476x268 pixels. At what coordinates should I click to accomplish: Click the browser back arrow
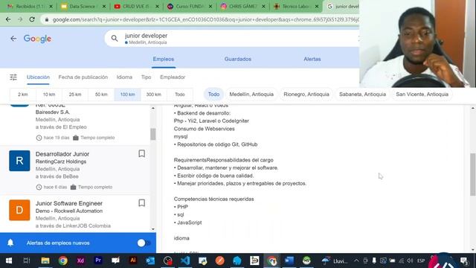[8, 19]
